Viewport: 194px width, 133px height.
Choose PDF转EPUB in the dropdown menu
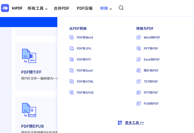[85, 92]
